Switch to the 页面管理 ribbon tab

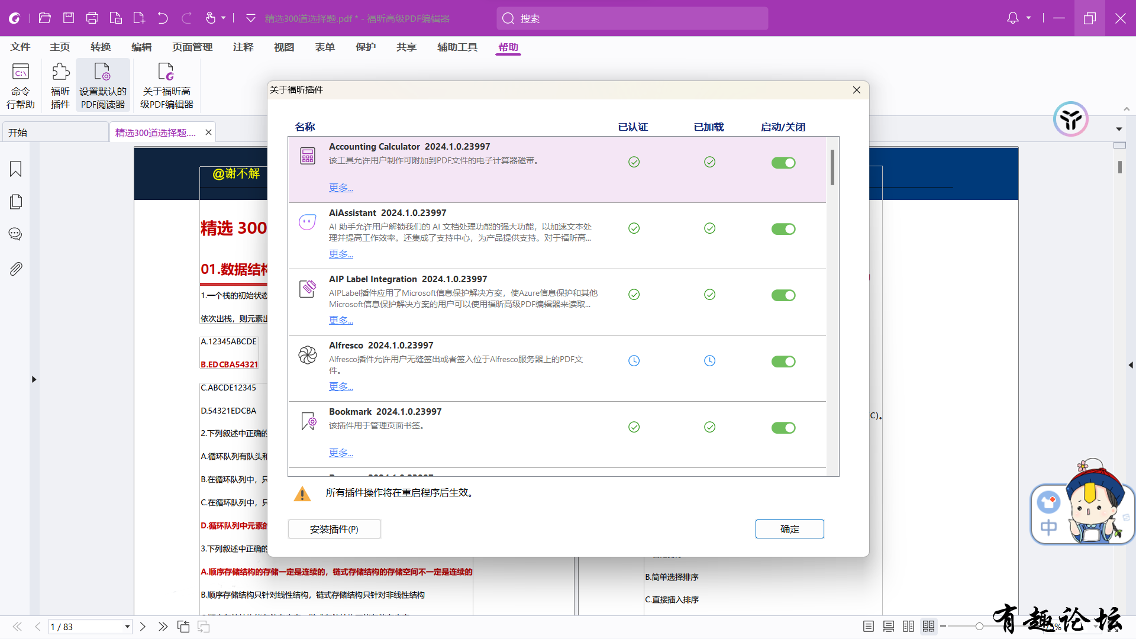[x=192, y=47]
